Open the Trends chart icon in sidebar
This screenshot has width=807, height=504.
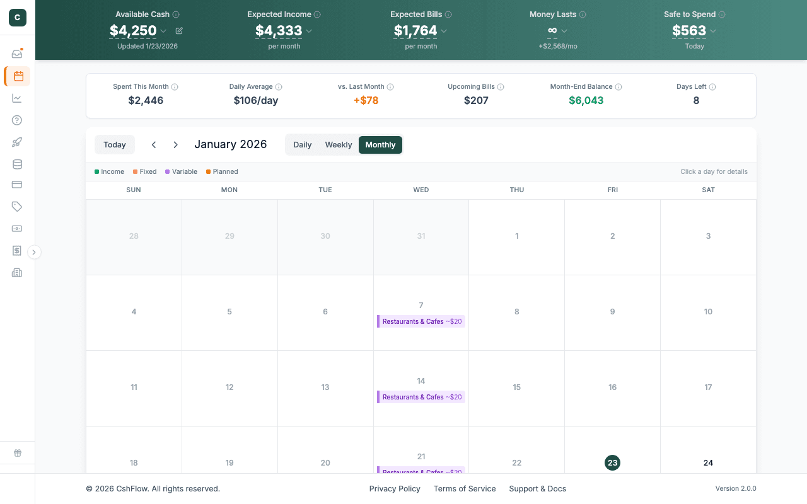tap(17, 98)
